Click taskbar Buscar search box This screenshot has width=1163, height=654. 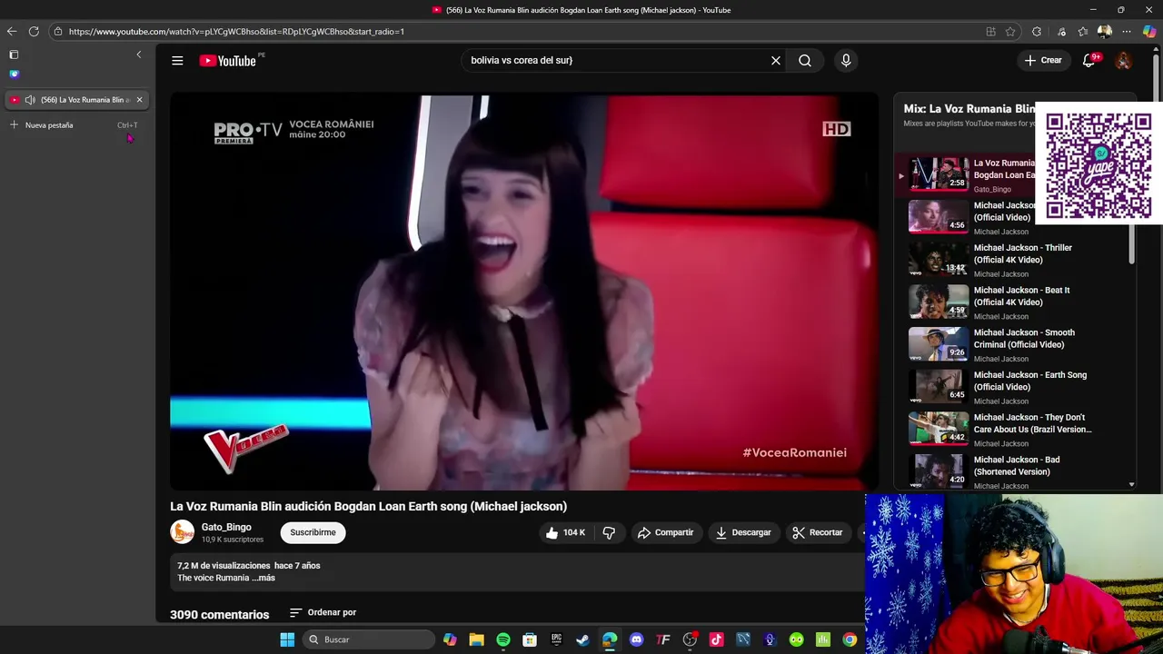[369, 639]
